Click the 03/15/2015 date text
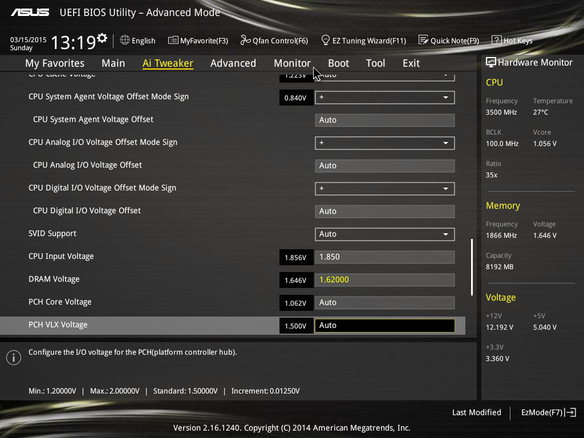 pyautogui.click(x=29, y=39)
